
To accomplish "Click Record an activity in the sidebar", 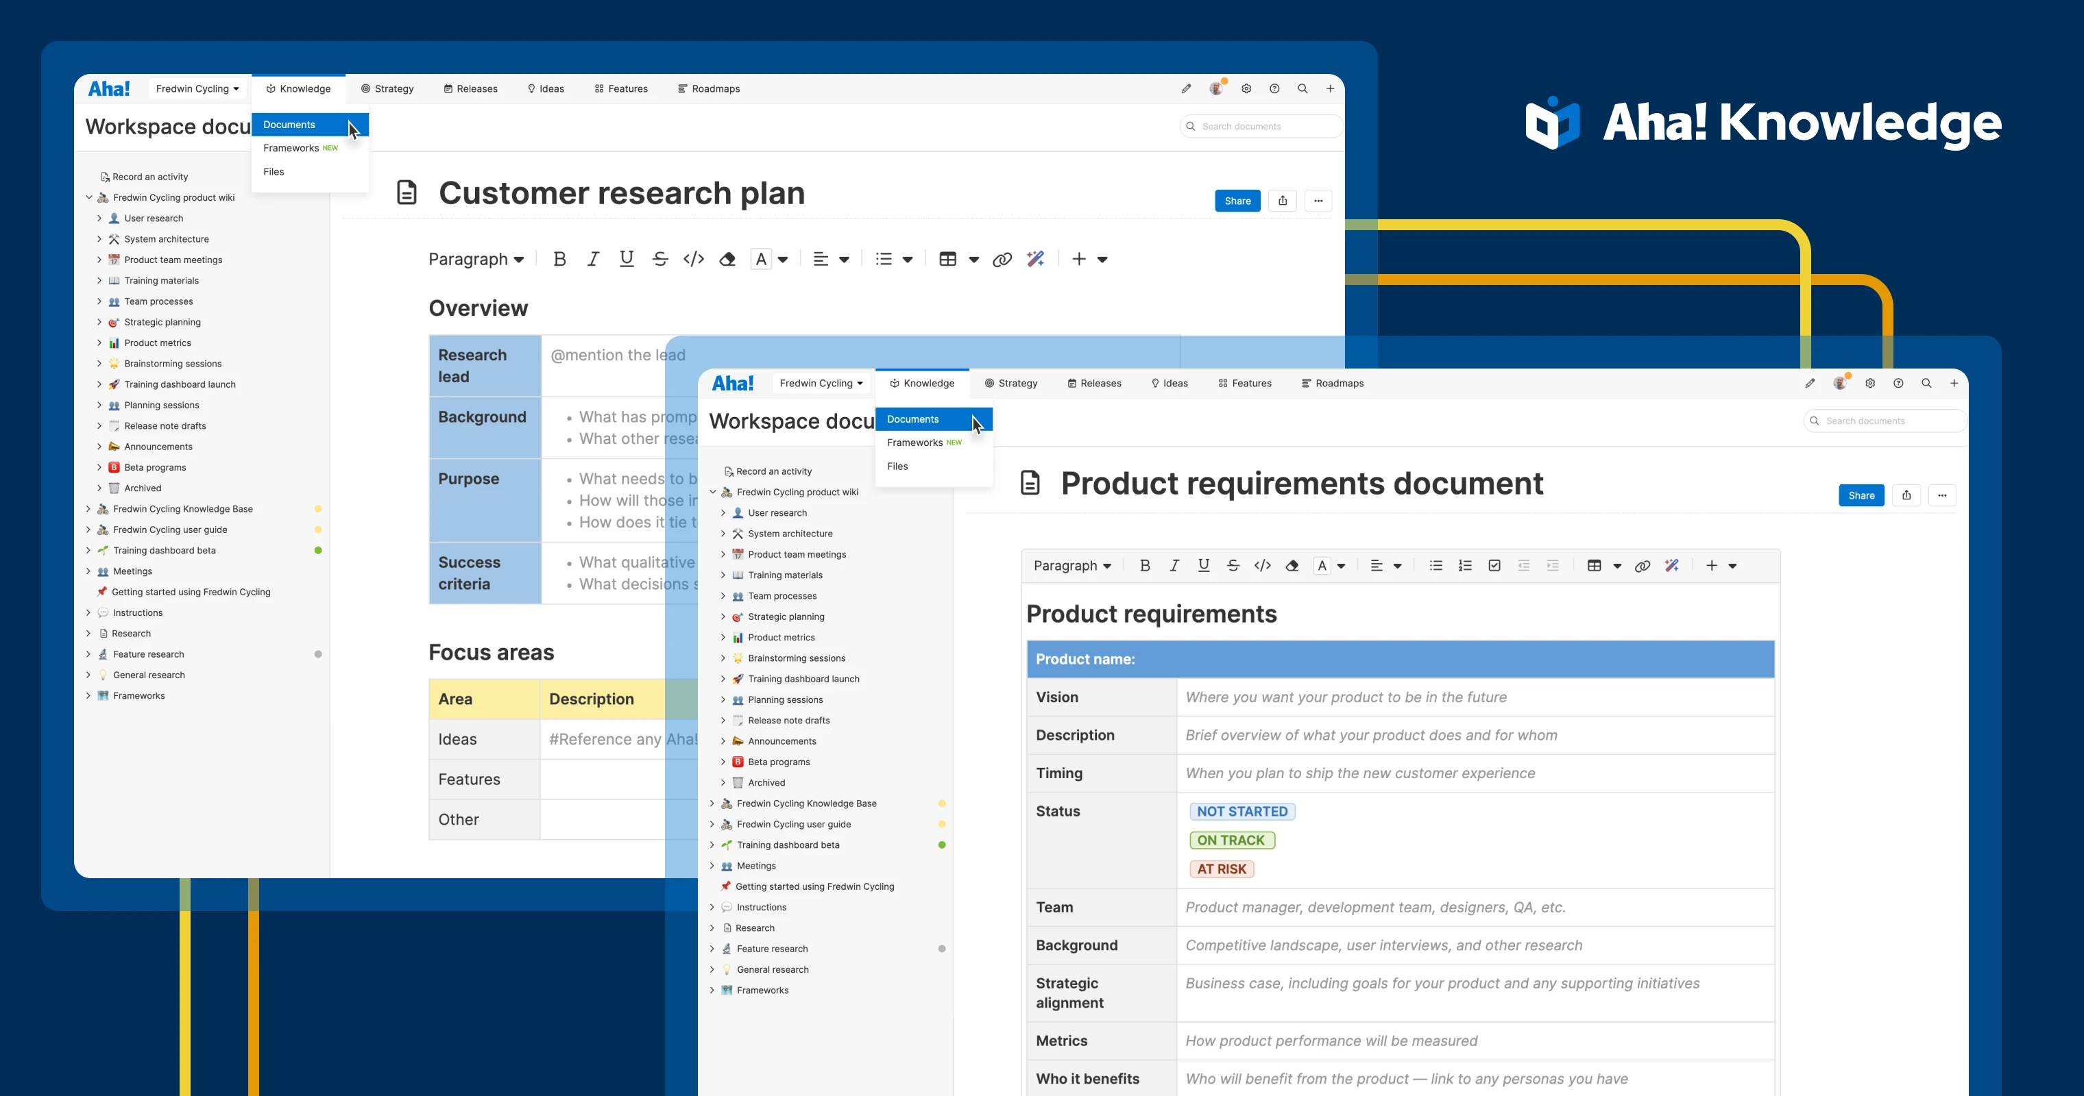I will 149,176.
